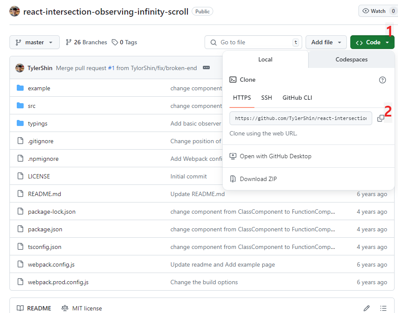Toggle the green Code dropdown button
The image size is (398, 313).
point(372,42)
